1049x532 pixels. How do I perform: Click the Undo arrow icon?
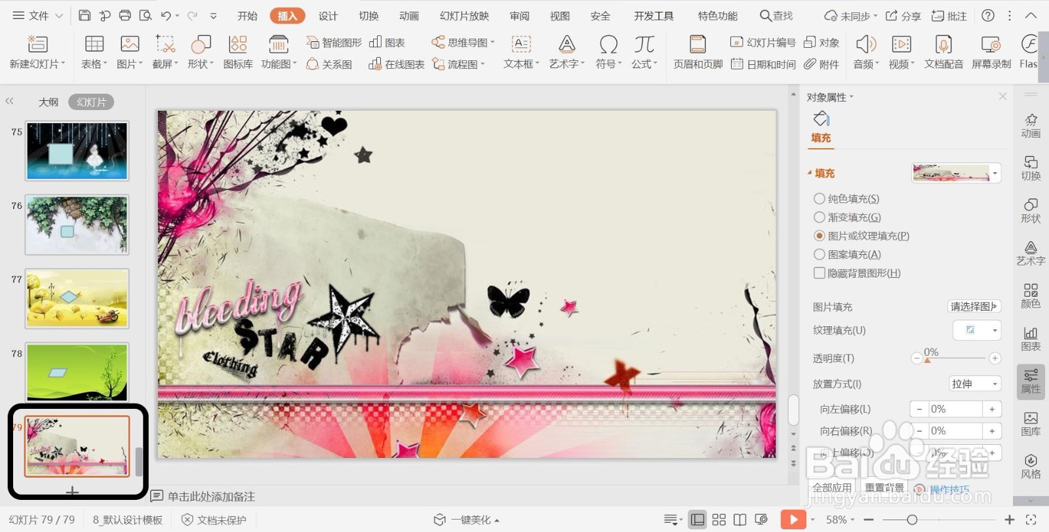click(166, 16)
